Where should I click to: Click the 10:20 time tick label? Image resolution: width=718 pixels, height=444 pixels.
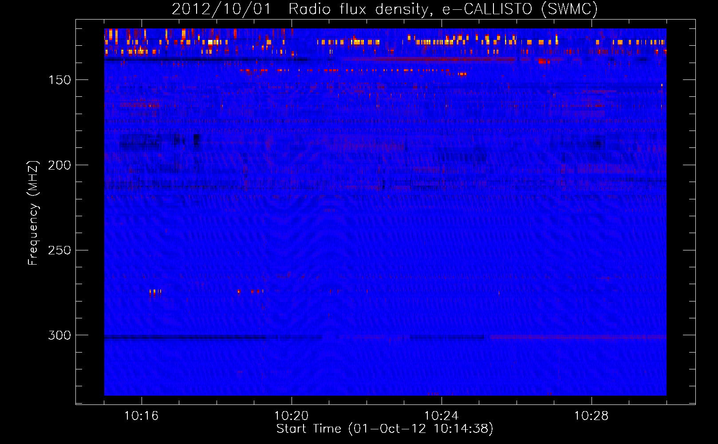pyautogui.click(x=292, y=416)
